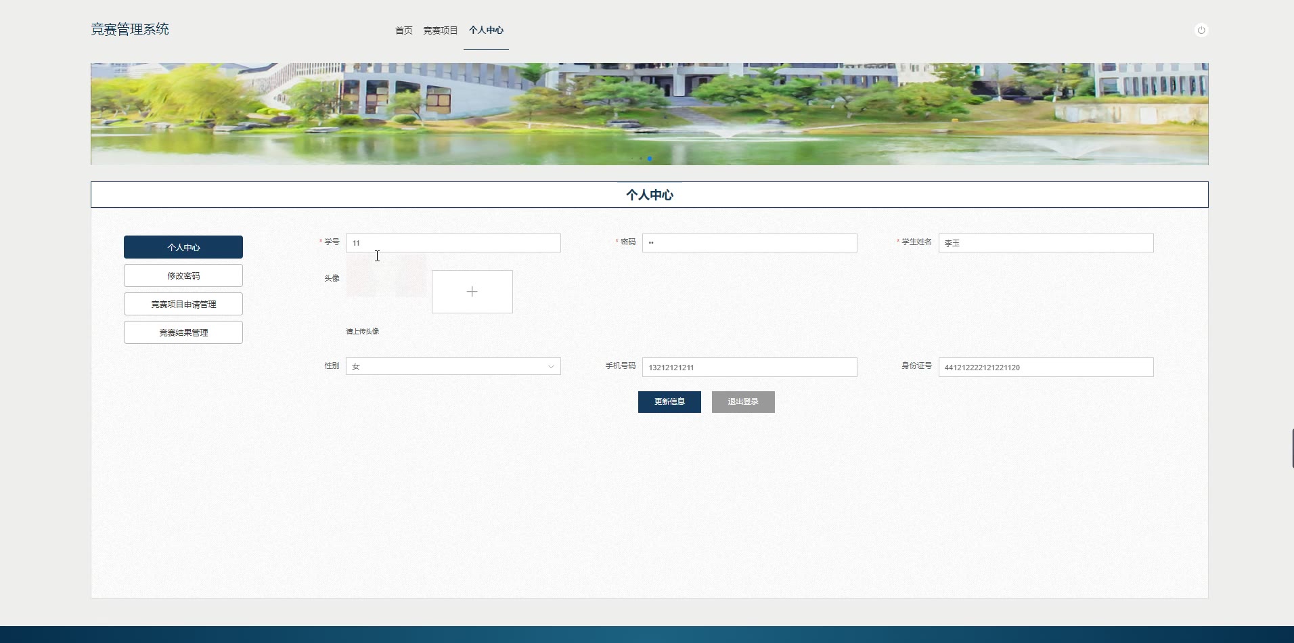1294x643 pixels.
Task: Go to 竞赛项目 in top navigation
Action: (441, 30)
